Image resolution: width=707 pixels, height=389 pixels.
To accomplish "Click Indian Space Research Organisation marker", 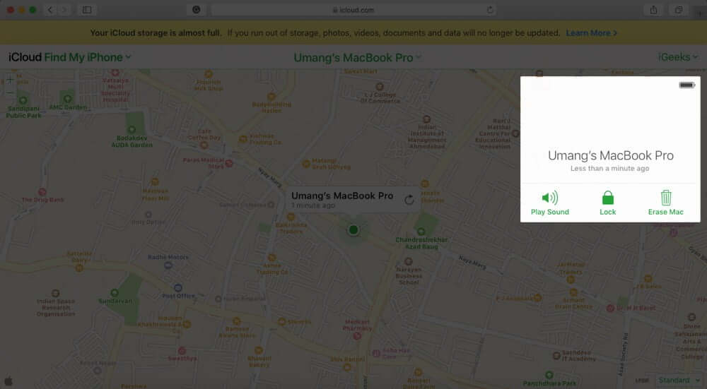I will coord(55,293).
